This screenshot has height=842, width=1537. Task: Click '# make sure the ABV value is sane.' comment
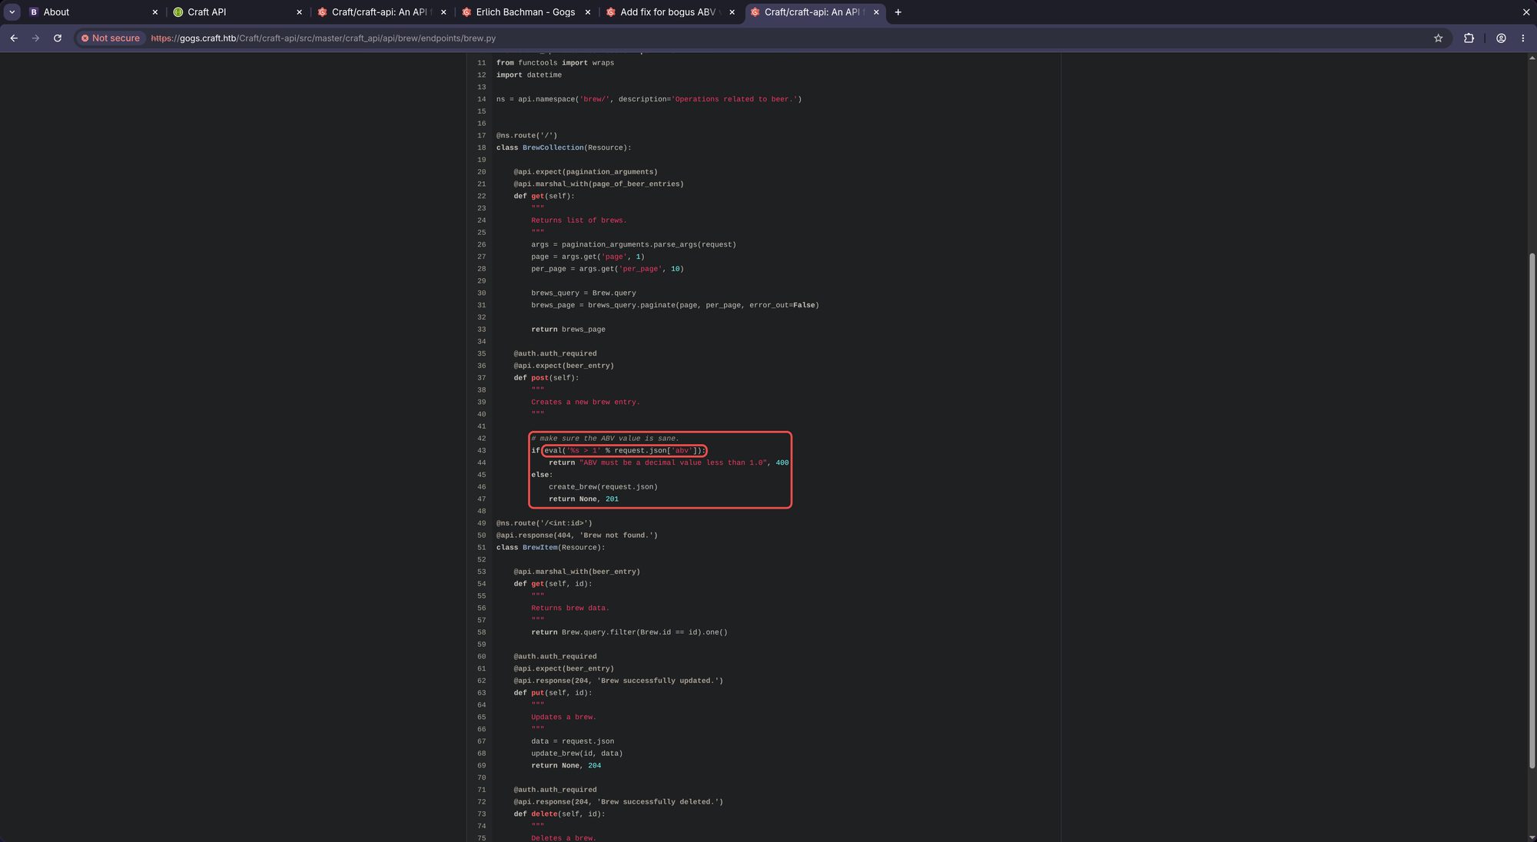point(605,439)
